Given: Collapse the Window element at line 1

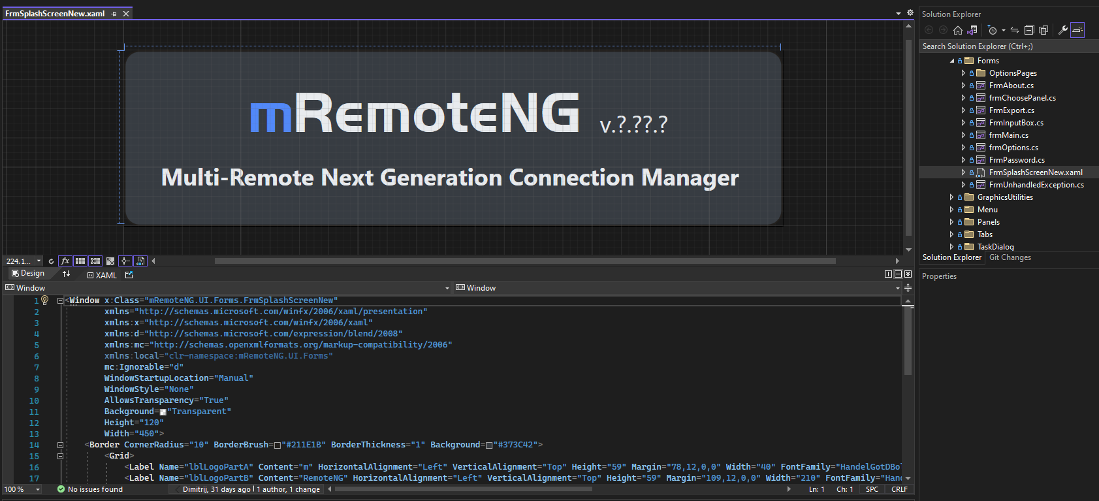Looking at the screenshot, I should tap(60, 301).
